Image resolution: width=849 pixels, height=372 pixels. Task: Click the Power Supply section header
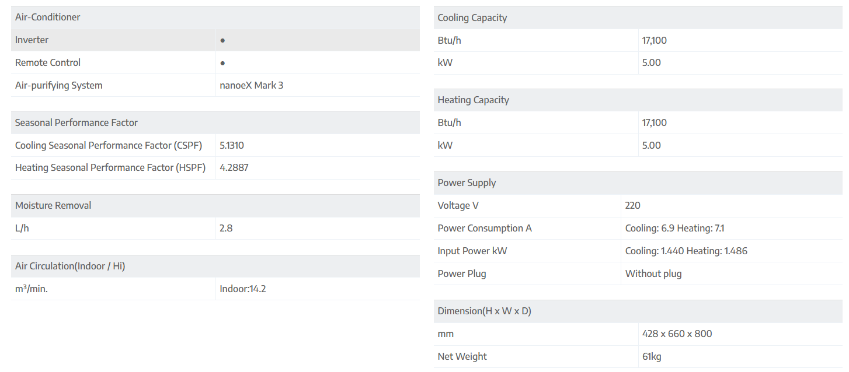click(x=467, y=183)
